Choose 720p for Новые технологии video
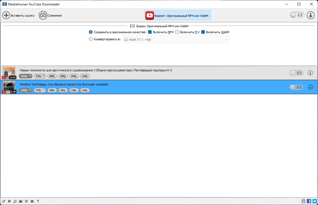 [x=40, y=76]
